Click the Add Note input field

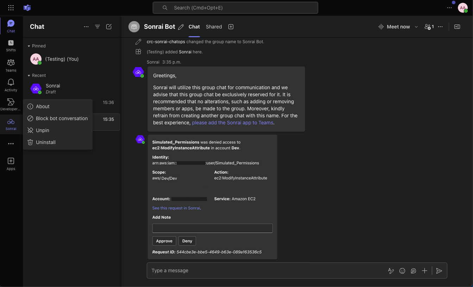(213, 228)
